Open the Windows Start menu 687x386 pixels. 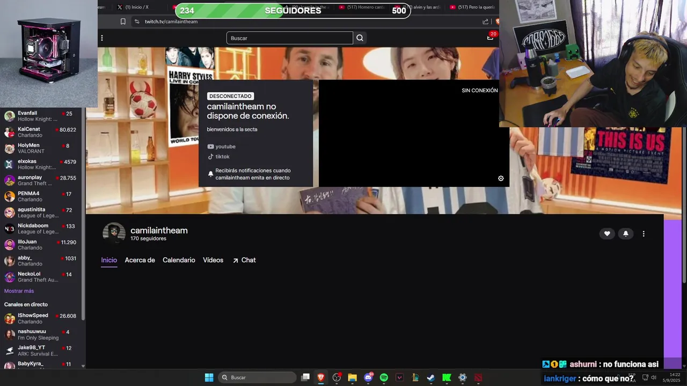pos(209,377)
